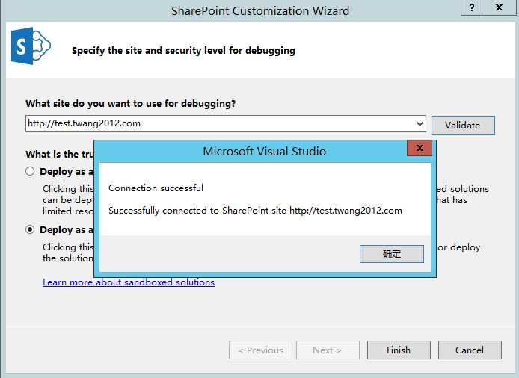The width and height of the screenshot is (519, 378).
Task: Select the first Deploy as radio option
Action: (30, 171)
